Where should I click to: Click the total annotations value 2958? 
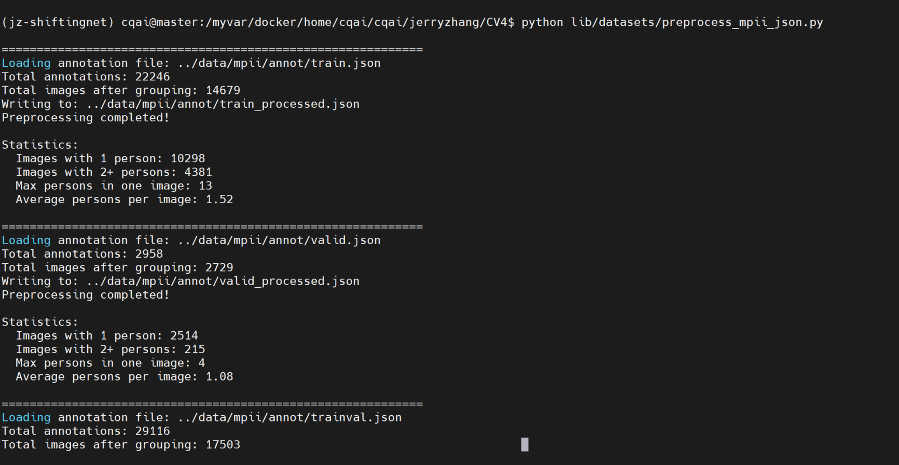(149, 254)
